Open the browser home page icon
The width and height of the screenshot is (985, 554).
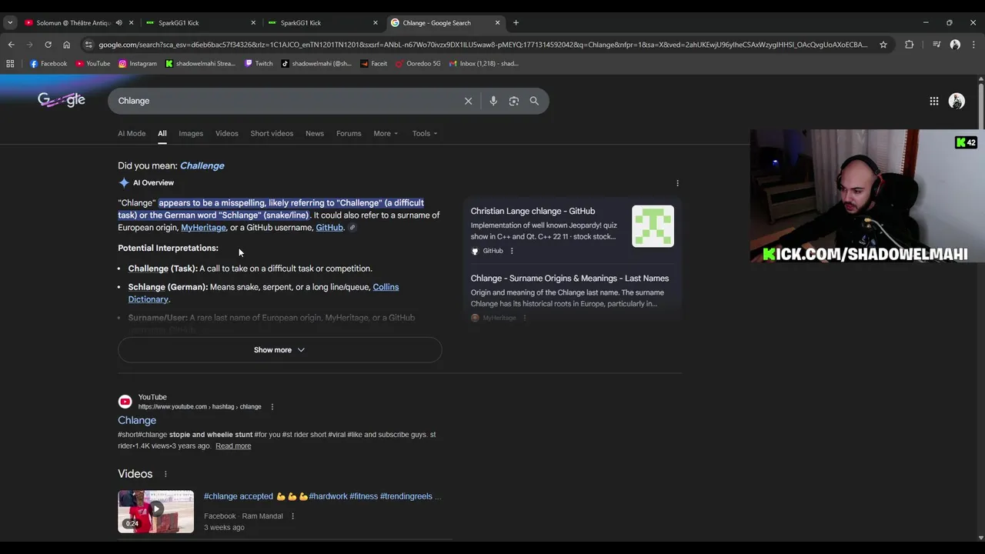[66, 45]
